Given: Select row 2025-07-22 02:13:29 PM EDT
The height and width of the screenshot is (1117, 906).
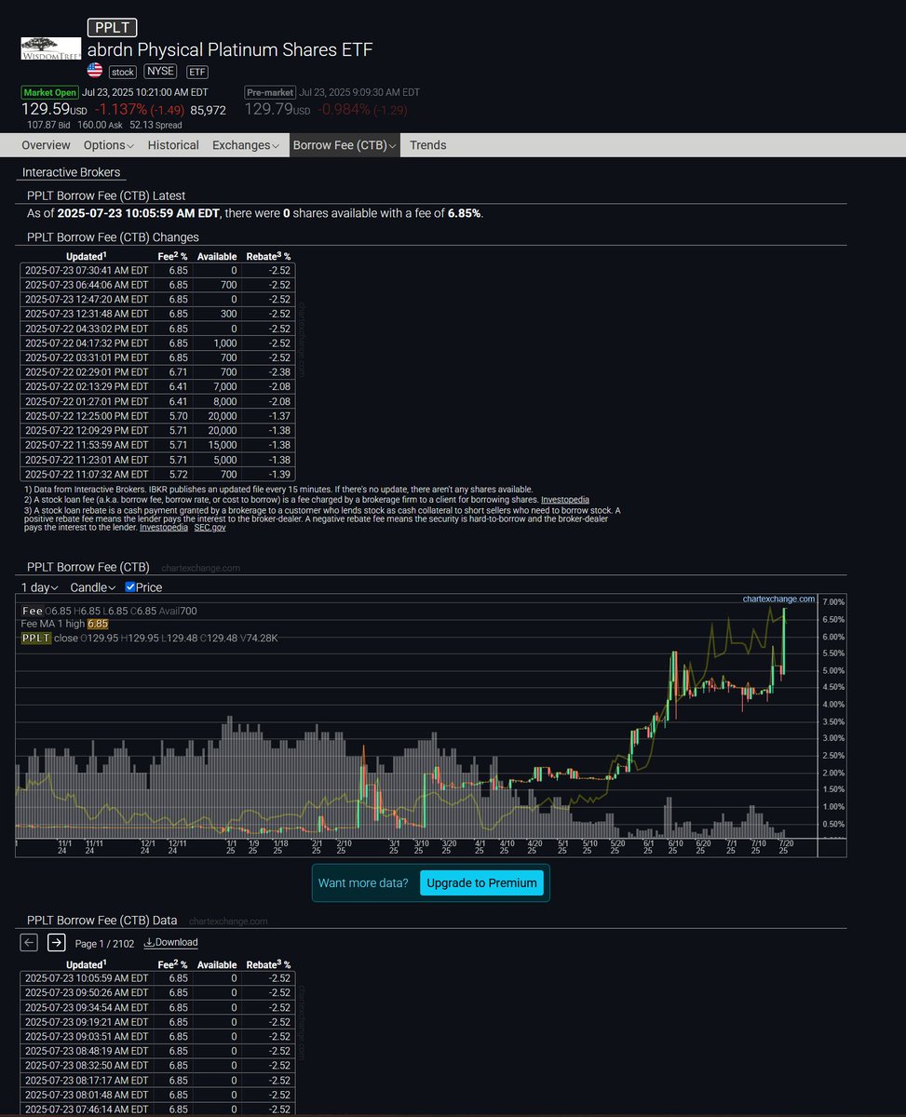Looking at the screenshot, I should [158, 386].
